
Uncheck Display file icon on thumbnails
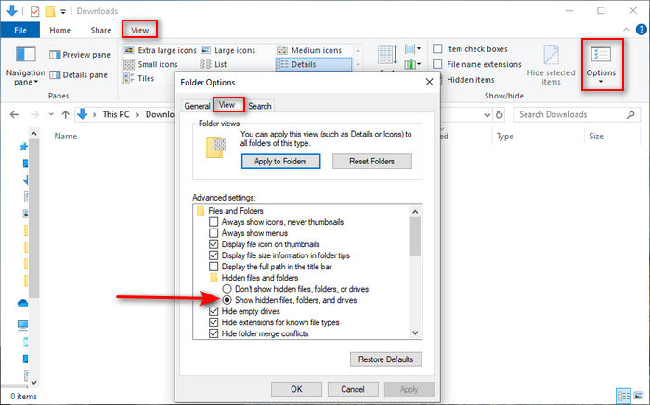214,244
